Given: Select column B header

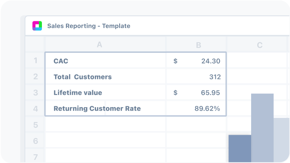Looking at the screenshot, I should [x=196, y=44].
